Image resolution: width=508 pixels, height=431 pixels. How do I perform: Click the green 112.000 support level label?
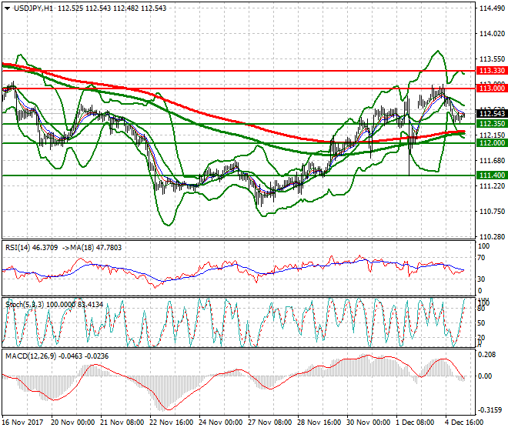tap(492, 143)
